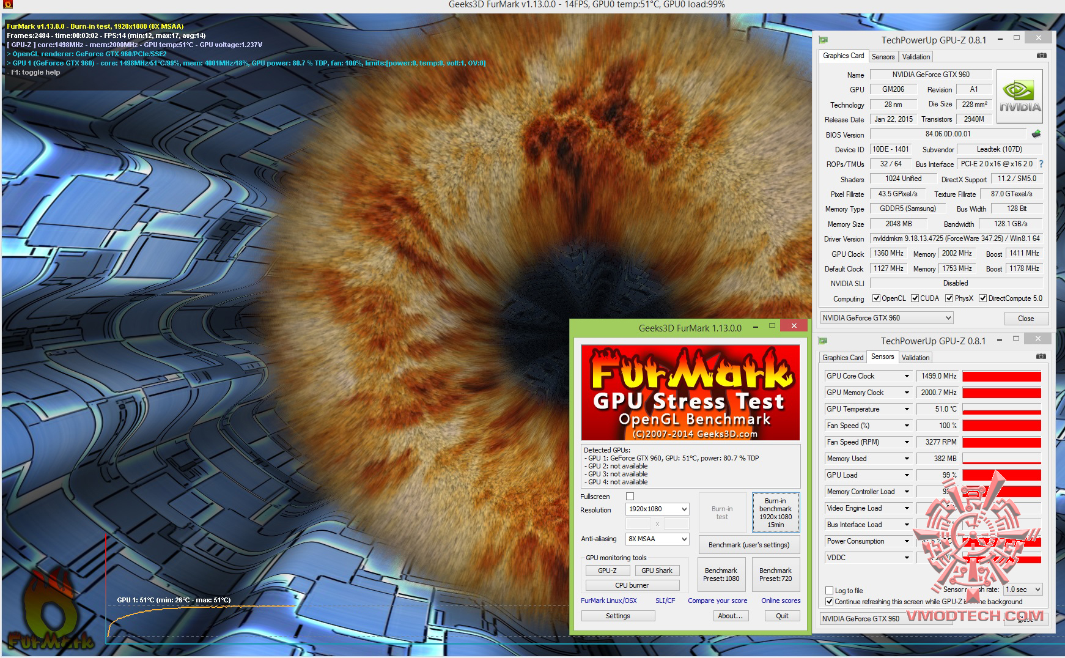Toggle the CUDA checkbox
This screenshot has width=1065, height=658.
(915, 298)
